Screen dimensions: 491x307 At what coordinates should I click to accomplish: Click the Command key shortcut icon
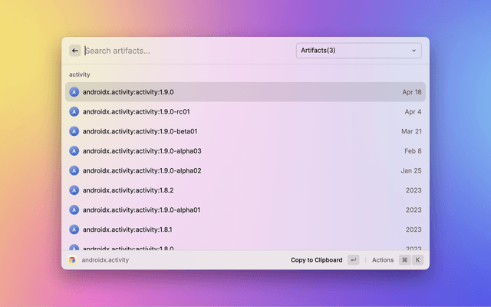click(404, 260)
